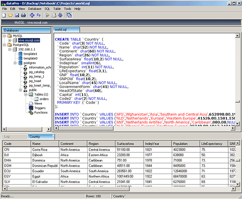Click the Triggers icon in tree
242x199 pixels.
(31, 108)
